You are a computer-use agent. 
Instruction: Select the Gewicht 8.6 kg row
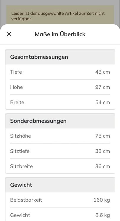(60, 215)
